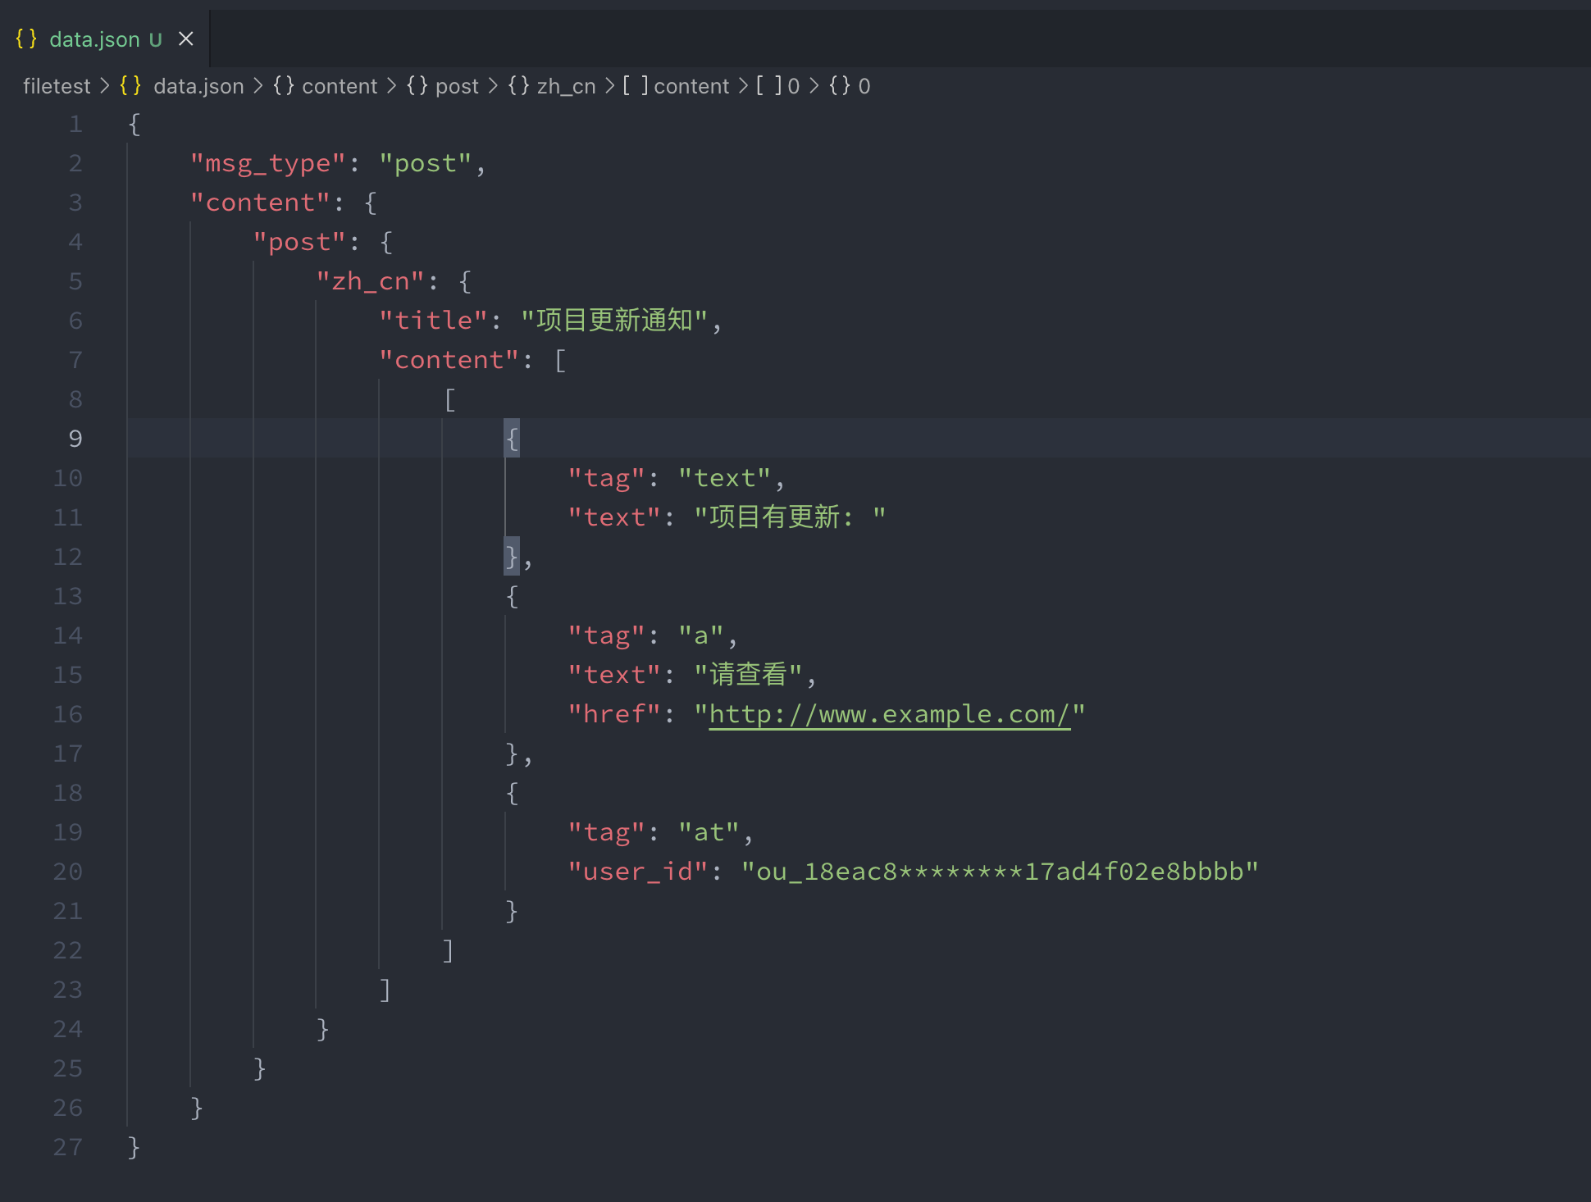Click the braces icon before data.json breadcrumb

(x=130, y=85)
